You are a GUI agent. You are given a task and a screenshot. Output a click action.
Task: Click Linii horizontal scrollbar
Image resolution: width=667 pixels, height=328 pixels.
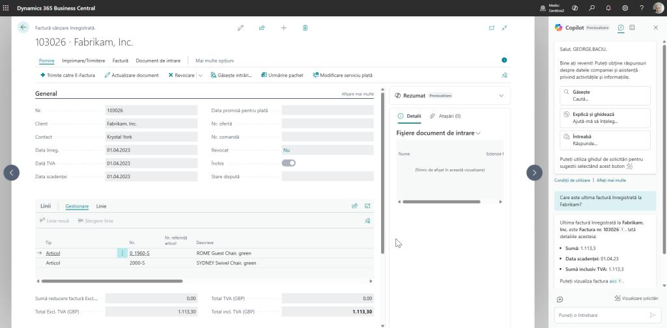pyautogui.click(x=112, y=281)
